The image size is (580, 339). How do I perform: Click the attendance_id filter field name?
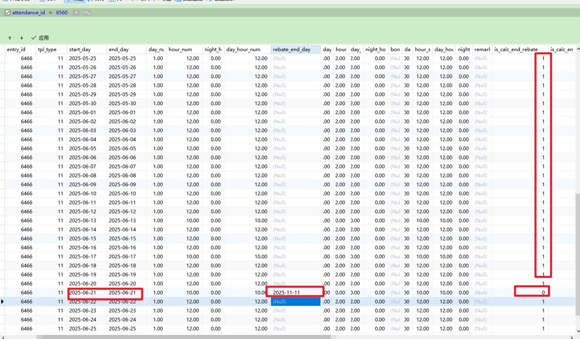pos(29,13)
